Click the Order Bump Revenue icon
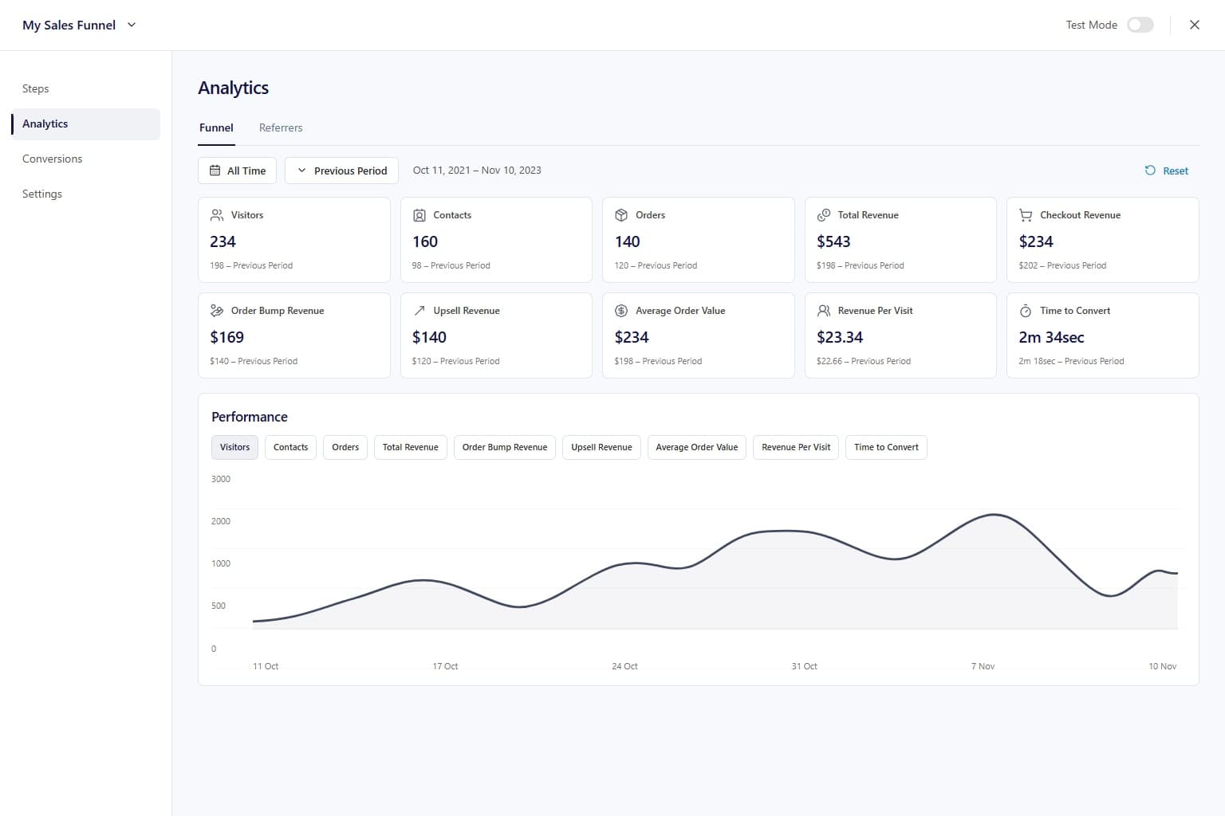This screenshot has height=816, width=1225. point(217,311)
